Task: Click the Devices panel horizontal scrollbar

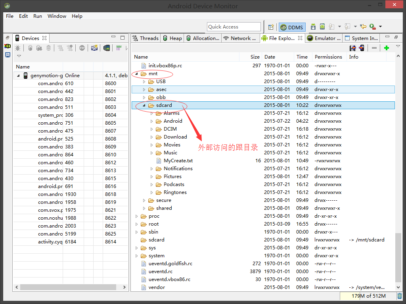Action: 68,287
